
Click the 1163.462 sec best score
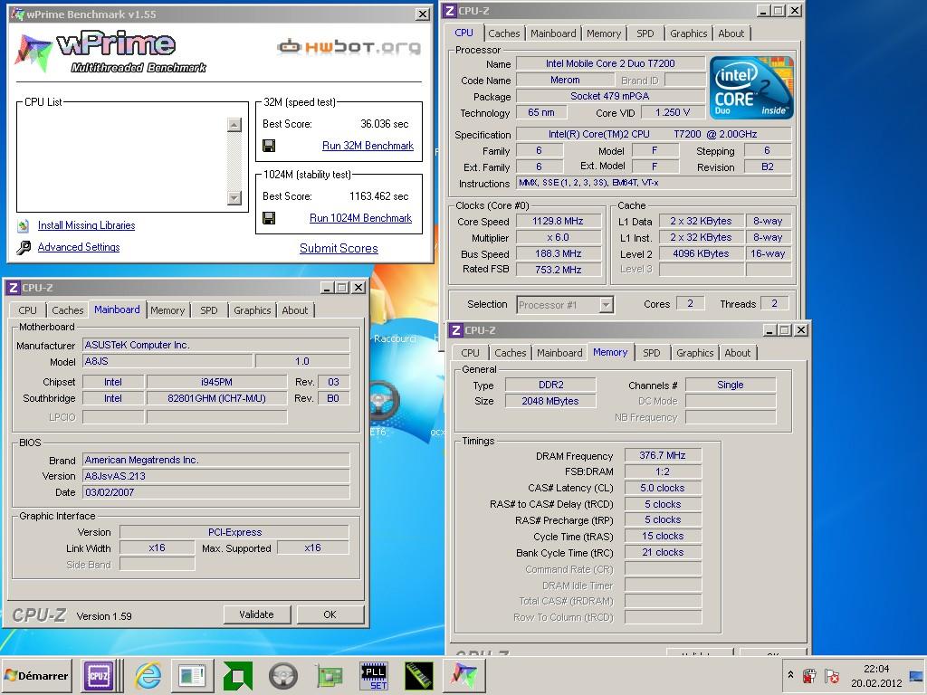coord(379,196)
